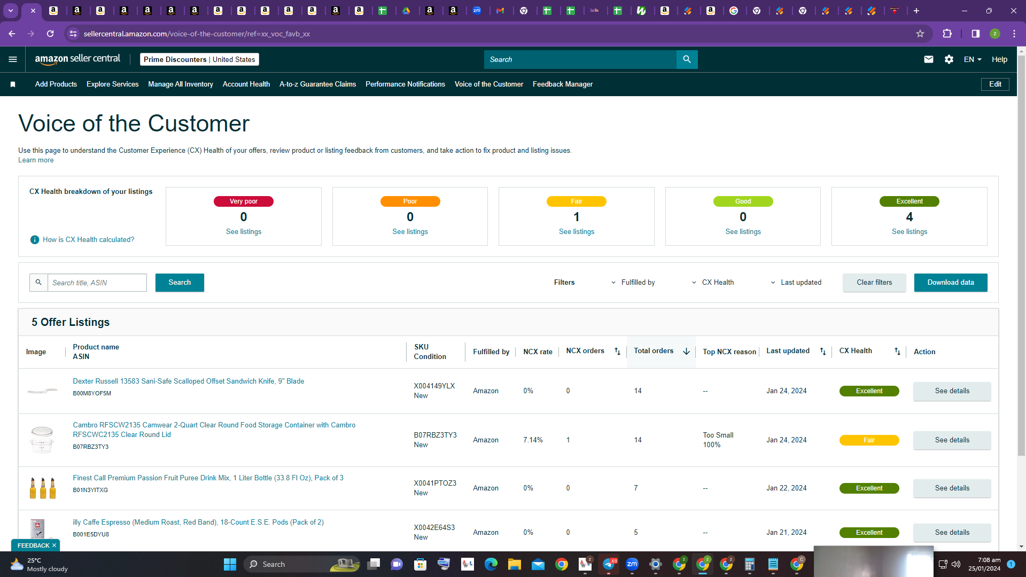Open the Explore Services menu item
Image resolution: width=1026 pixels, height=577 pixels.
112,84
